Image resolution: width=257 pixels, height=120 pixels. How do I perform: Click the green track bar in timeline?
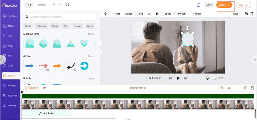138,96
